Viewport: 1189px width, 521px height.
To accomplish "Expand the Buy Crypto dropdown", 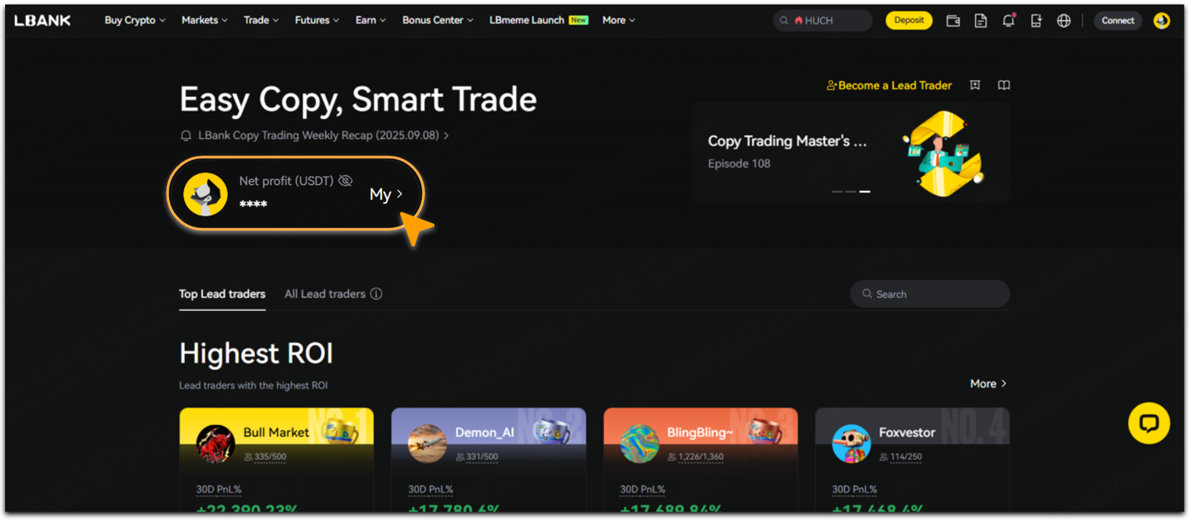I will pos(135,20).
